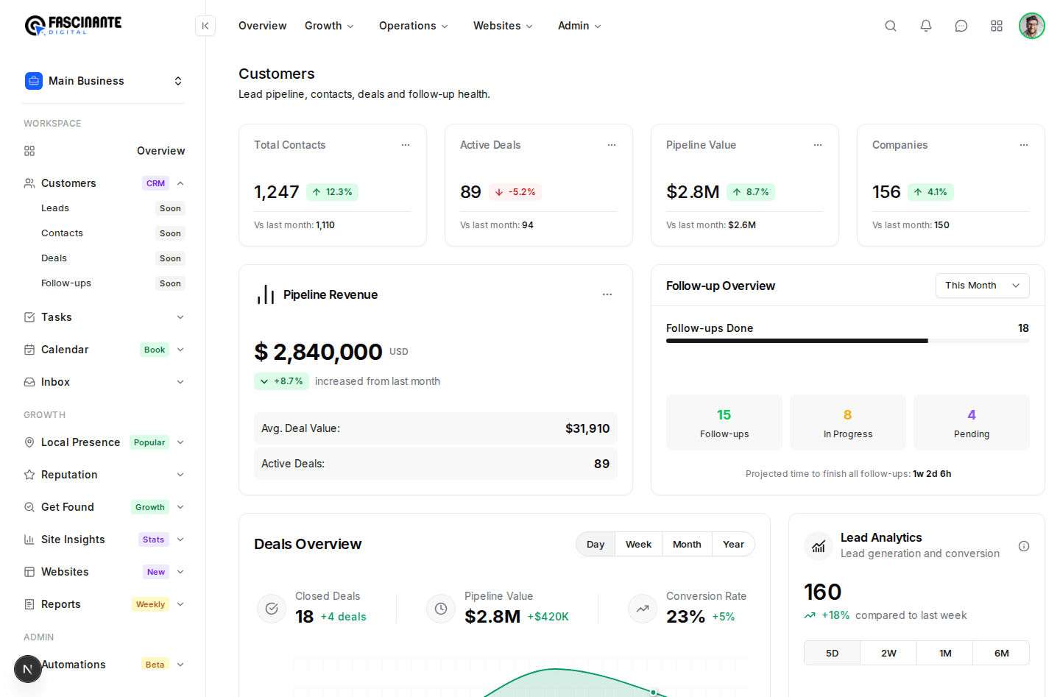Image resolution: width=1060 pixels, height=697 pixels.
Task: Collapse the sidebar with the arrow button
Action: 205,26
